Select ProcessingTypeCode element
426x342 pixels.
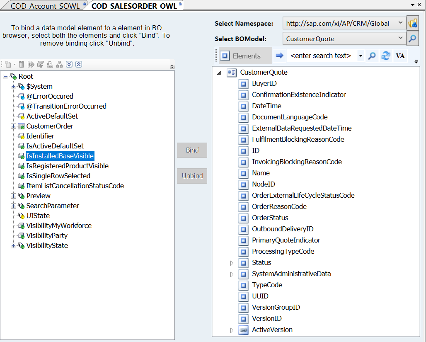283,251
